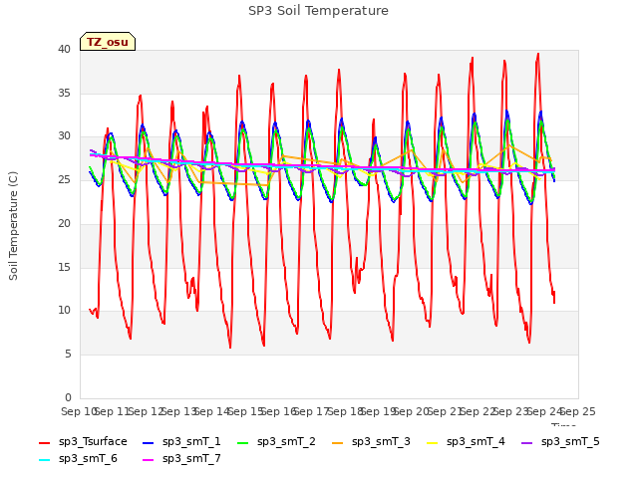
Task: Toggle the sp3_smT_7 legend entry
Action: click(181, 459)
